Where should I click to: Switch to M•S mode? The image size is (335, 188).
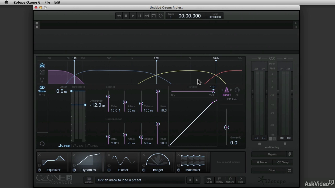42,95
